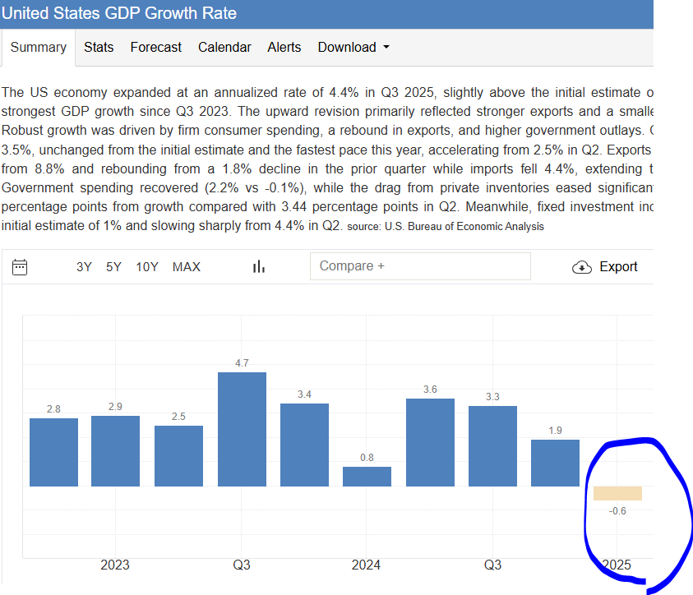Click the U.S. Bureau of Economic Analysis source
693x595 pixels.
pyautogui.click(x=464, y=227)
